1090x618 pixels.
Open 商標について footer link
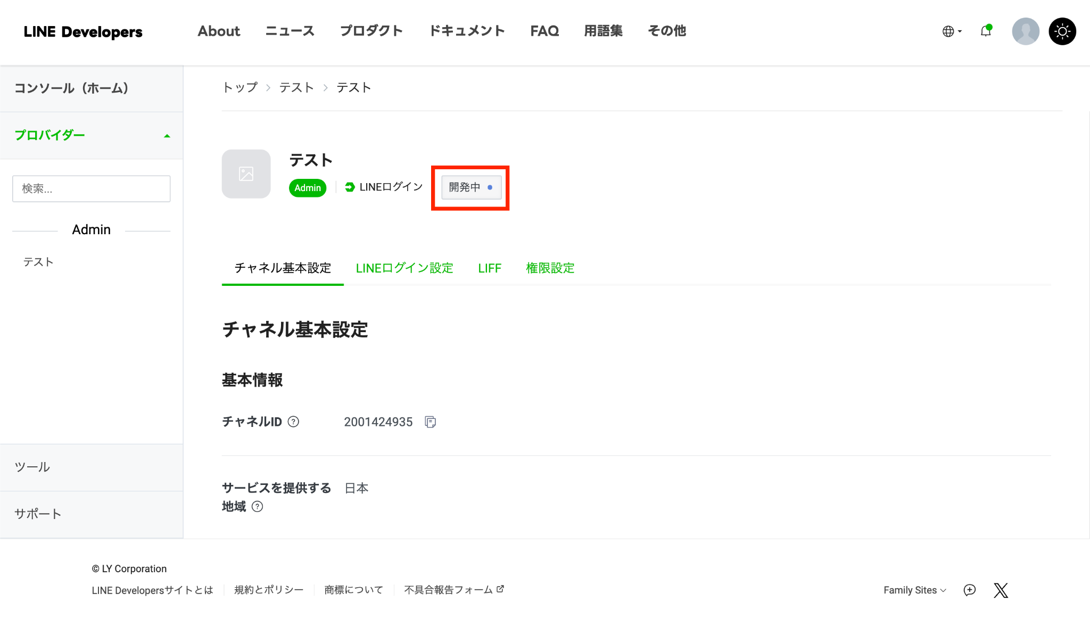pyautogui.click(x=354, y=590)
